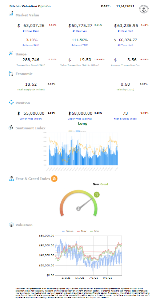This screenshot has height=305, width=160.
Task: Click the 0.60 volatility value
Action: pyautogui.click(x=125, y=84)
